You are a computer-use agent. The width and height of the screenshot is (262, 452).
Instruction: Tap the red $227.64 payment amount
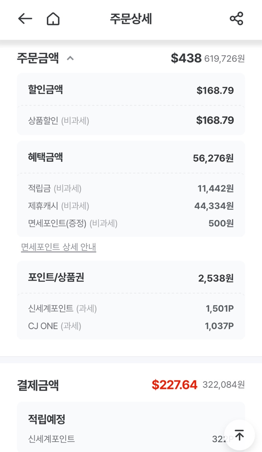[174, 385]
